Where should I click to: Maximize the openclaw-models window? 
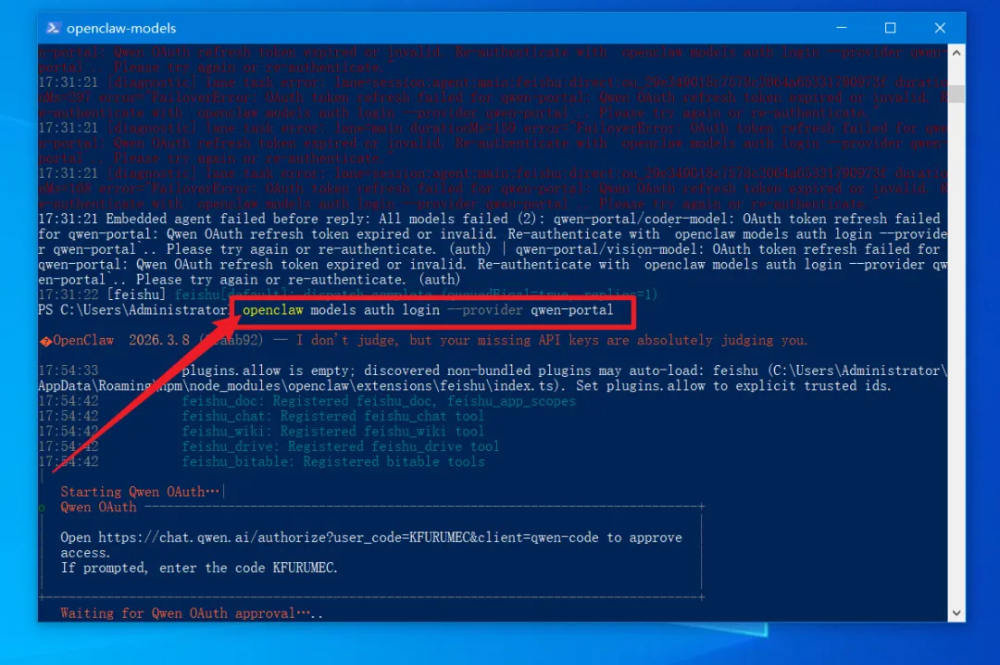click(891, 28)
